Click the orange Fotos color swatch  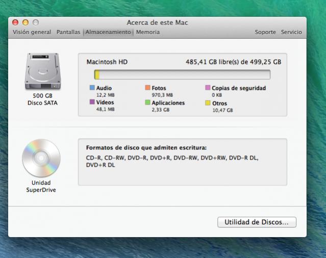pos(147,88)
